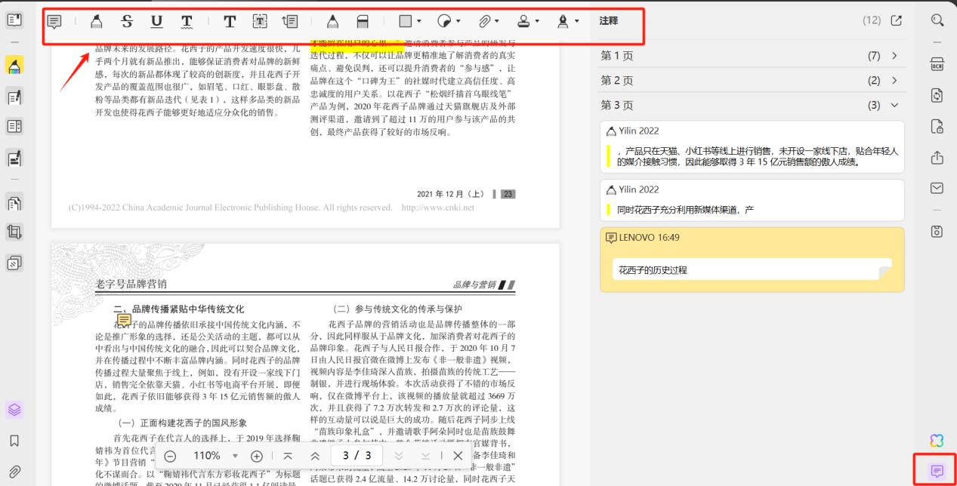Toggle the bookmark panel in sidebar
Image resolution: width=957 pixels, height=486 pixels.
click(x=14, y=441)
